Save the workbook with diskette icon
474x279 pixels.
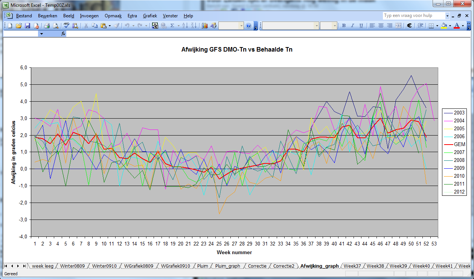(x=27, y=26)
